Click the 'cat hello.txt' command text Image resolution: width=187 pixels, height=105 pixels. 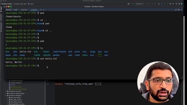[49, 59]
